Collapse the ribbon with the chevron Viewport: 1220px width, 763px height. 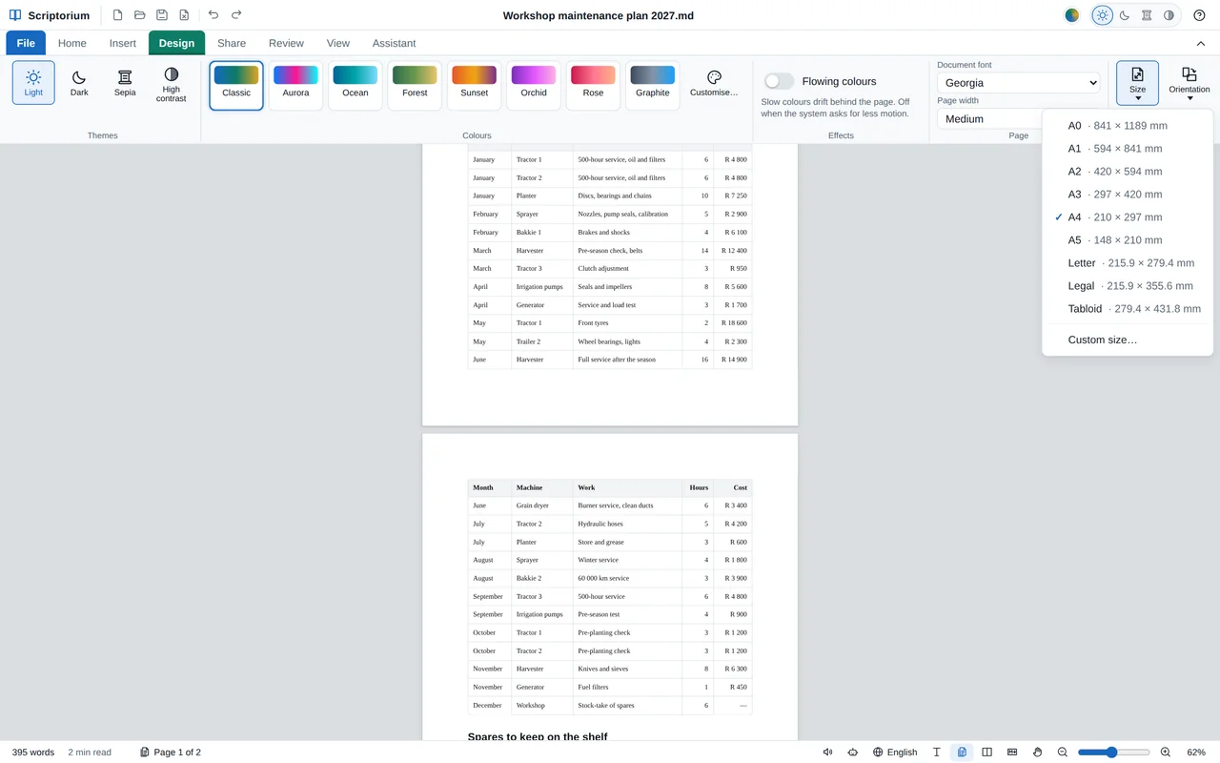[1200, 44]
